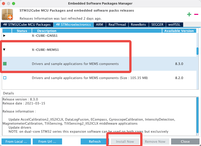Click the green plus expand-all icon
Image resolution: width=201 pixels, height=146 pixels.
pyautogui.click(x=189, y=14)
